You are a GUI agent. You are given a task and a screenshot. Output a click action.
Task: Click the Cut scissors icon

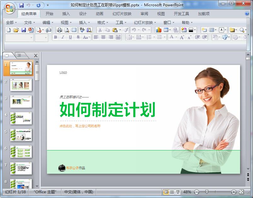(100, 30)
